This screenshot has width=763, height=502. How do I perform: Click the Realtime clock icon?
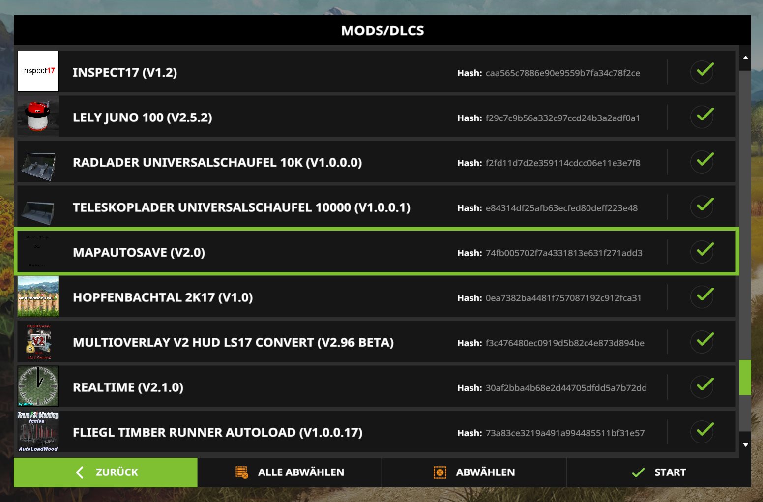click(38, 386)
